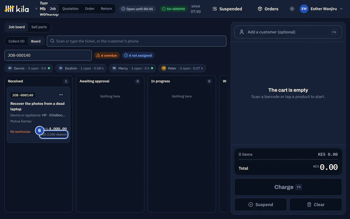Click the Open until 00:45 badge
Viewport: 350px width, 219px height.
(x=137, y=9)
